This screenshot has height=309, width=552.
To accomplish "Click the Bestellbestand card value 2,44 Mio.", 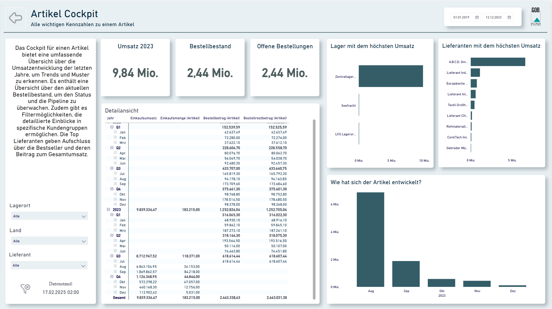I will 210,73.
